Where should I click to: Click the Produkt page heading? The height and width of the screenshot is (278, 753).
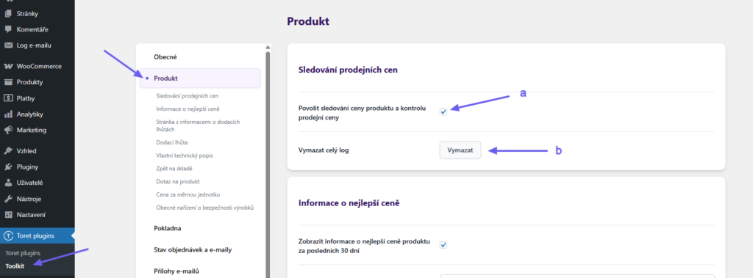pos(308,21)
